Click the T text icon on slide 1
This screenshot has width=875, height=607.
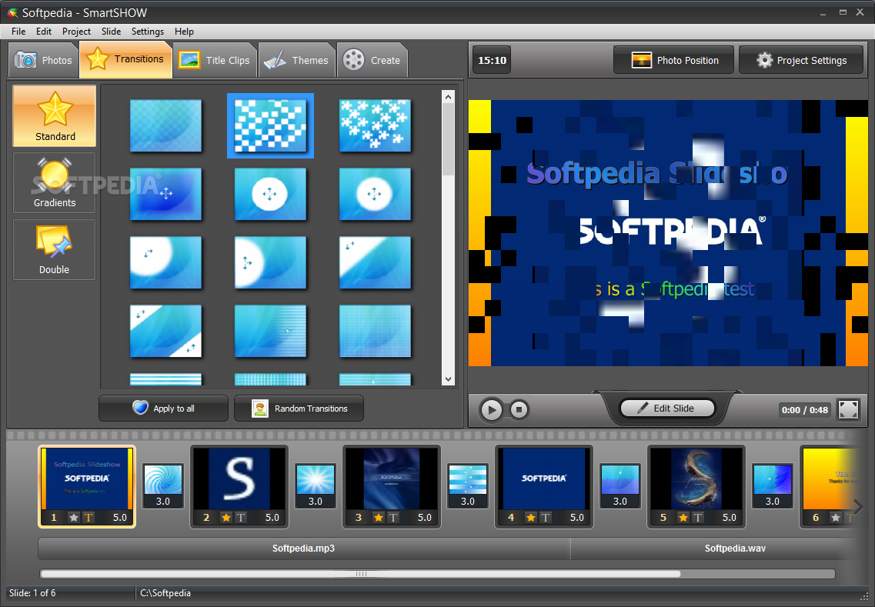(89, 517)
